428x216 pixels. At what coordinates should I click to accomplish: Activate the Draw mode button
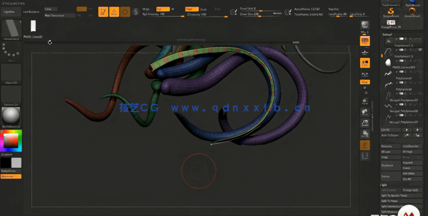[x=114, y=12]
